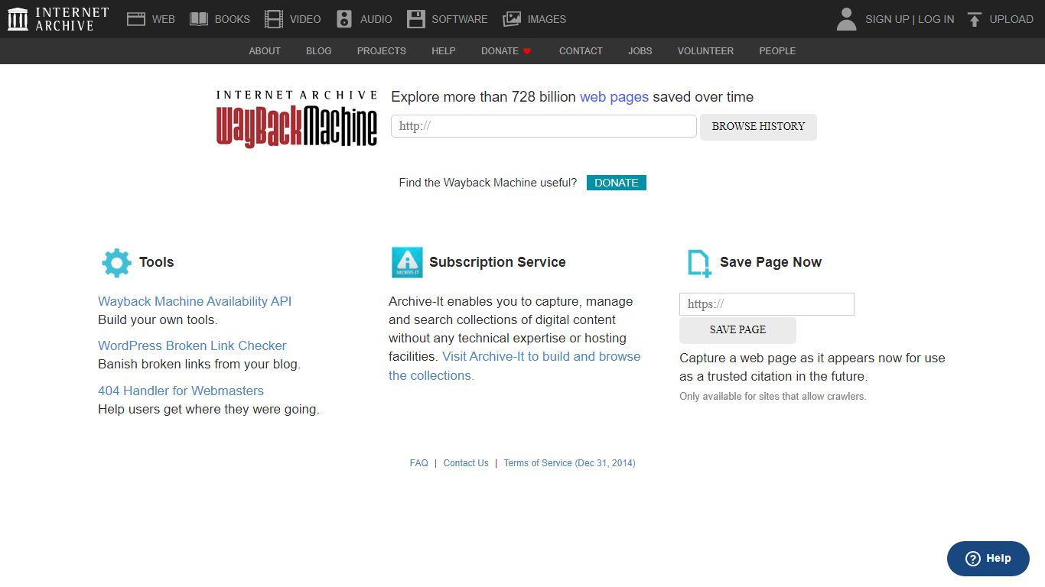The height and width of the screenshot is (587, 1045).
Task: Click the Tools heading text
Action: 157,262
